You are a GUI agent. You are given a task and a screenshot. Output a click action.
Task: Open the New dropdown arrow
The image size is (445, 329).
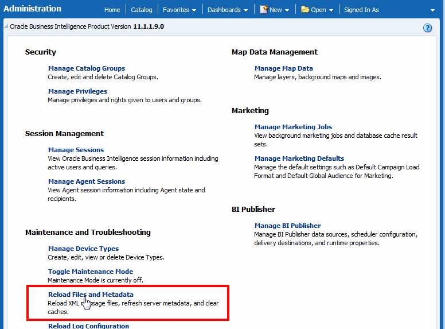[287, 10]
